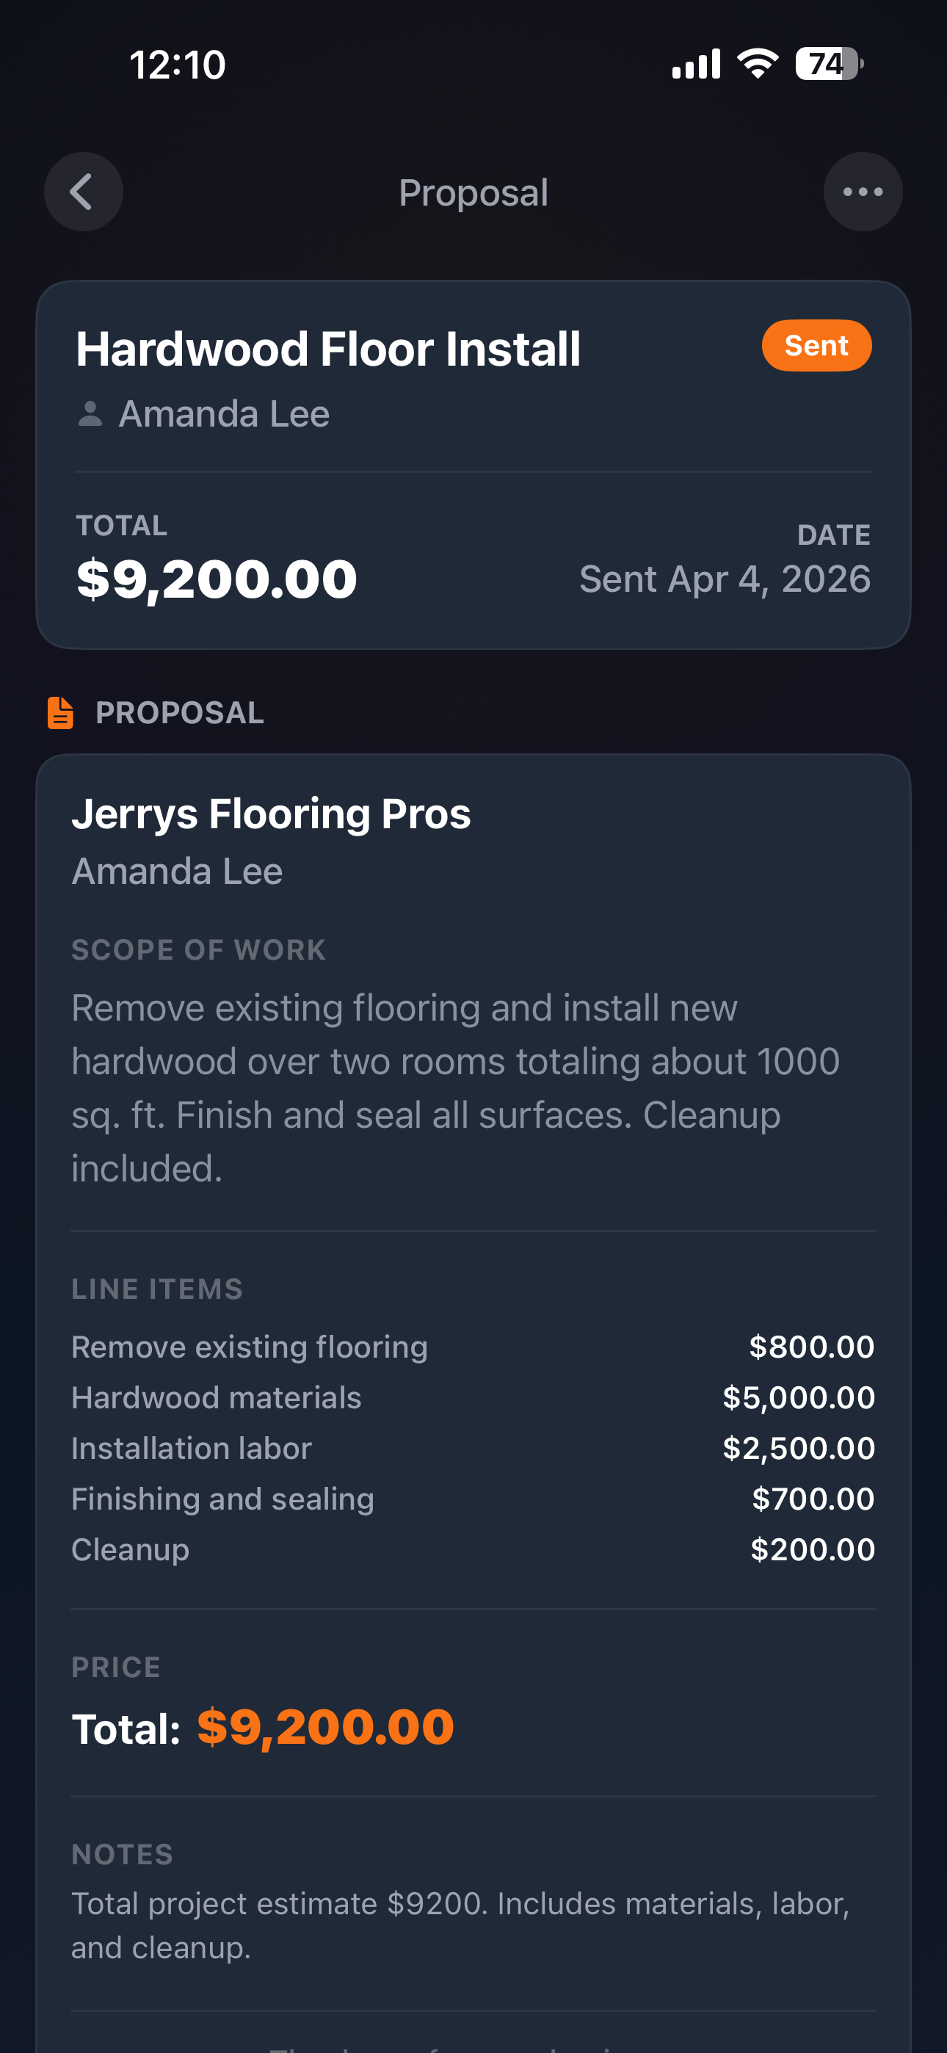Tap the Hardwood Floor Install title

(327, 349)
